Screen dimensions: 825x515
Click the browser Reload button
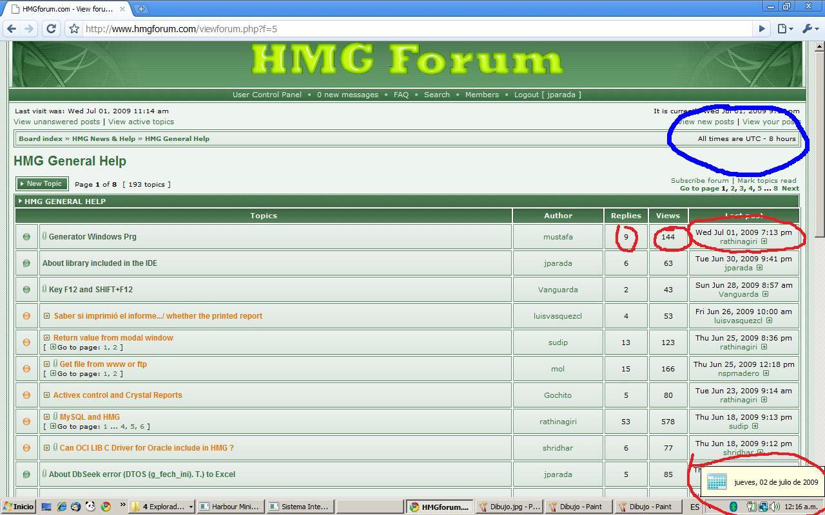coord(51,28)
